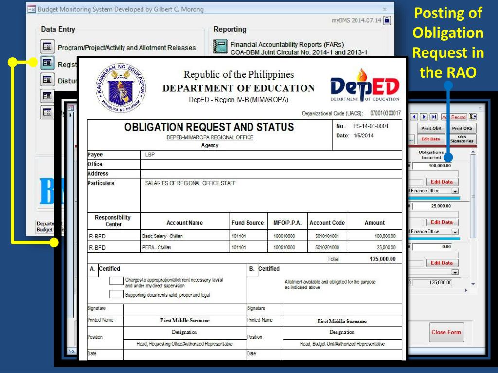Click the payee value 'LBP'
Image resolution: width=498 pixels, height=373 pixels.
pyautogui.click(x=150, y=154)
